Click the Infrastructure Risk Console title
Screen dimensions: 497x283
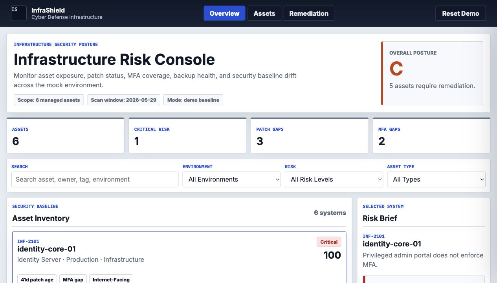pyautogui.click(x=114, y=59)
